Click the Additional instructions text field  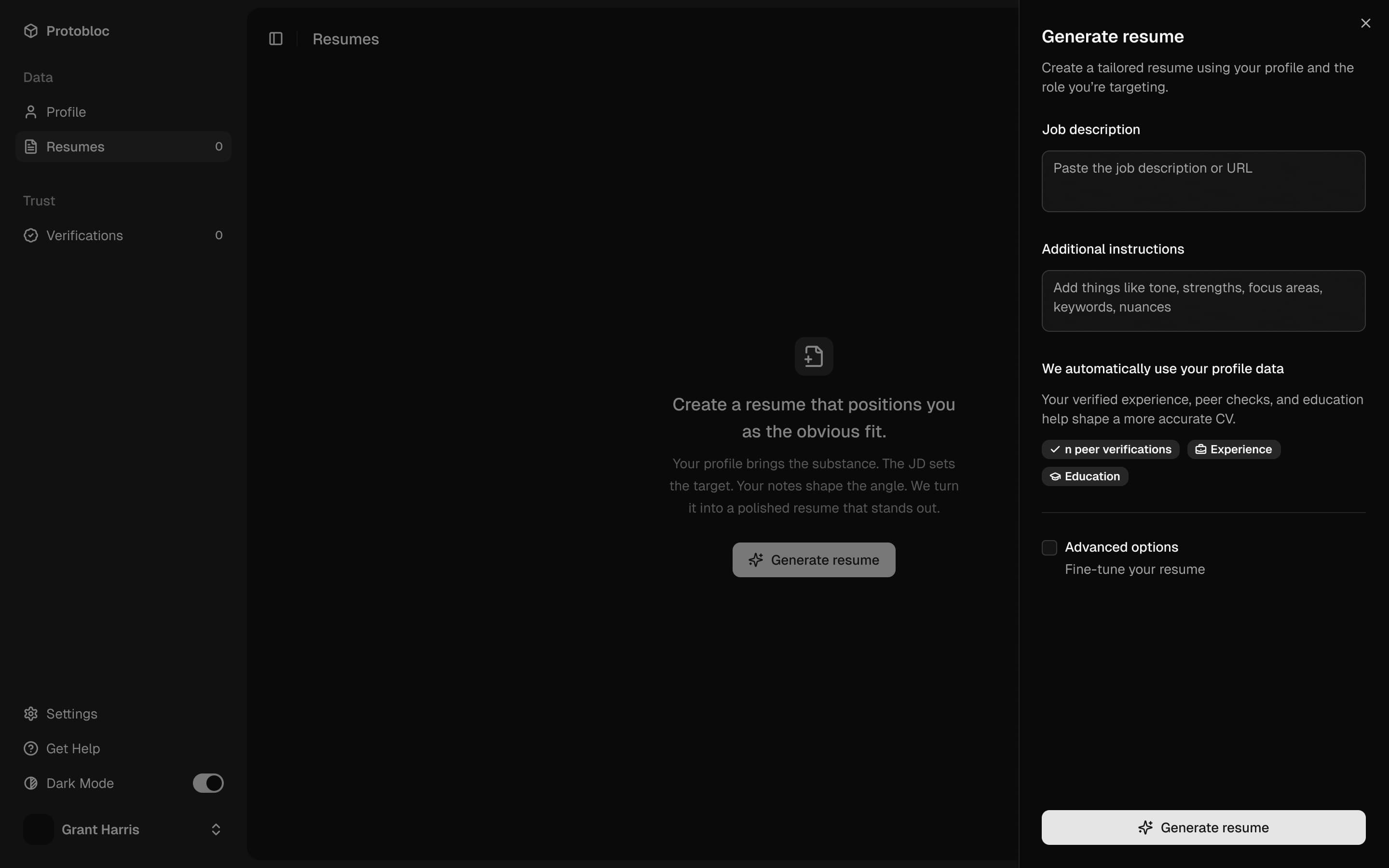[x=1203, y=301]
